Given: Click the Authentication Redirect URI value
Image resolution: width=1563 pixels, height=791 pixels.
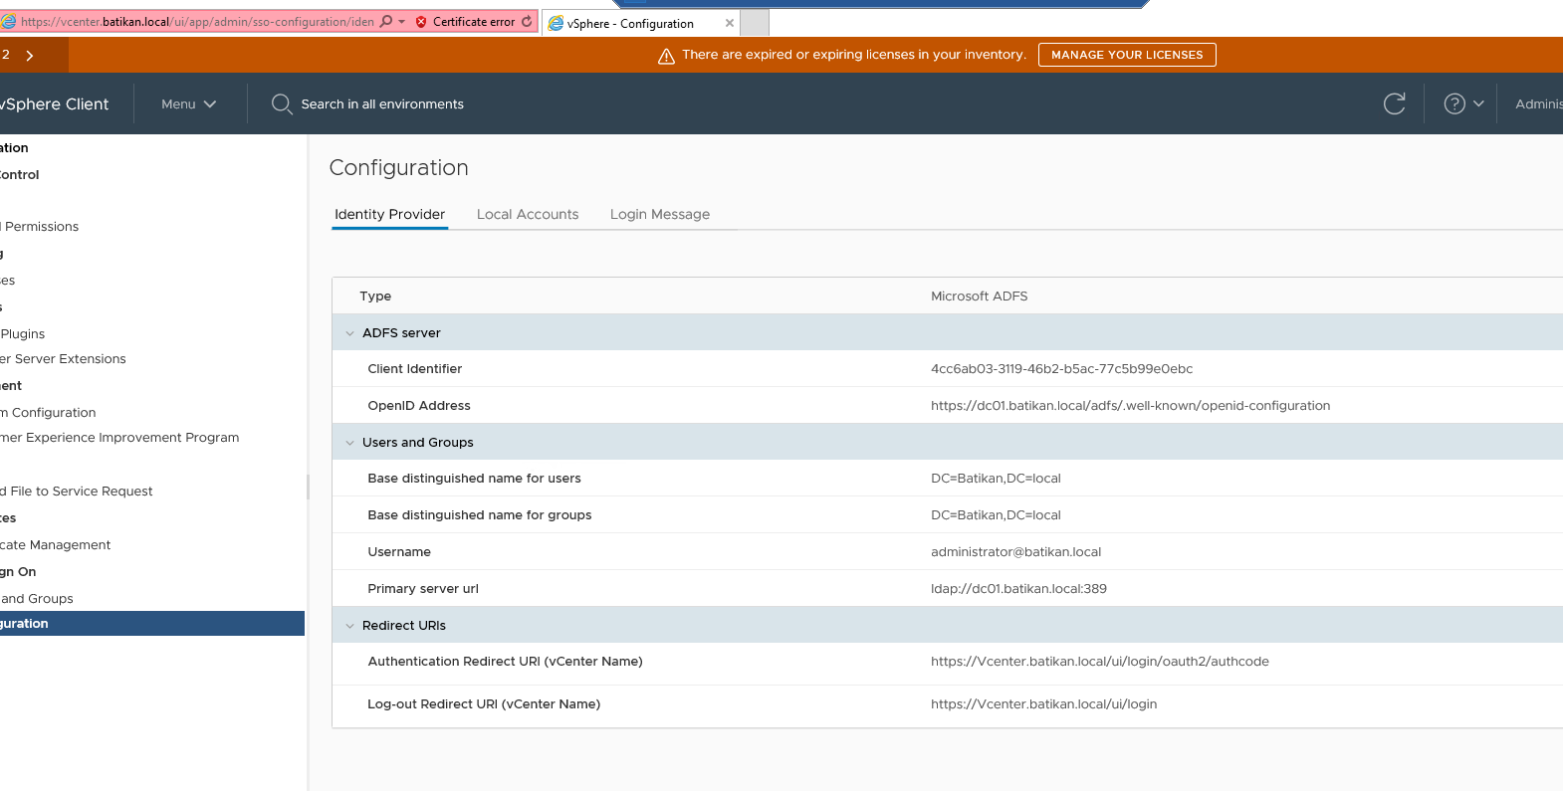Looking at the screenshot, I should click(1100, 662).
